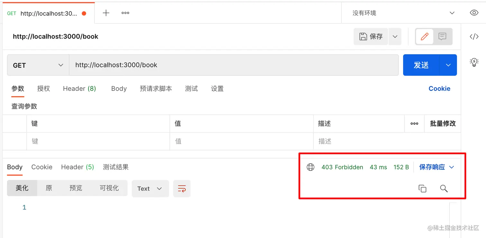Open the response Header (5) tab

(77, 167)
